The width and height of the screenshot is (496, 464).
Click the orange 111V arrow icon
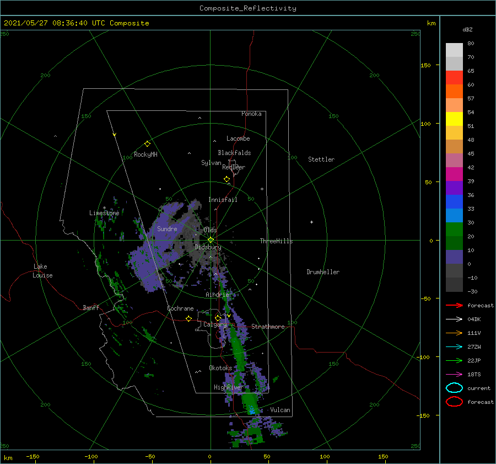pos(454,333)
